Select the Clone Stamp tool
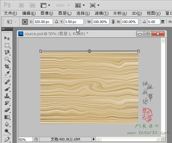172x143 pixels. coord(7,96)
